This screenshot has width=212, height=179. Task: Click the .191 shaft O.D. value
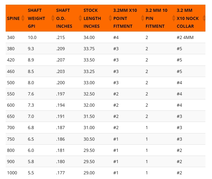(61, 116)
